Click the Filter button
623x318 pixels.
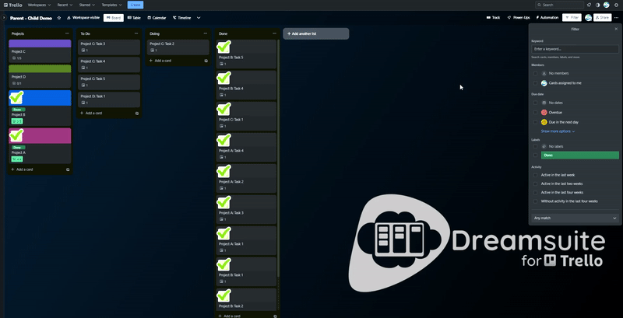tap(572, 18)
